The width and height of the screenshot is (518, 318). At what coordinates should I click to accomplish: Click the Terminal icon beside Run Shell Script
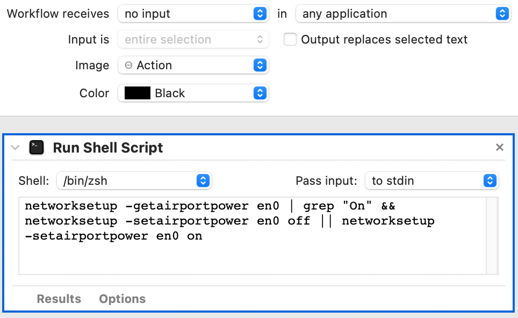pyautogui.click(x=37, y=148)
